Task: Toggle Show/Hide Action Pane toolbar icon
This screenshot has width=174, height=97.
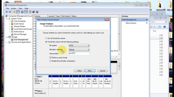Action: (26, 12)
